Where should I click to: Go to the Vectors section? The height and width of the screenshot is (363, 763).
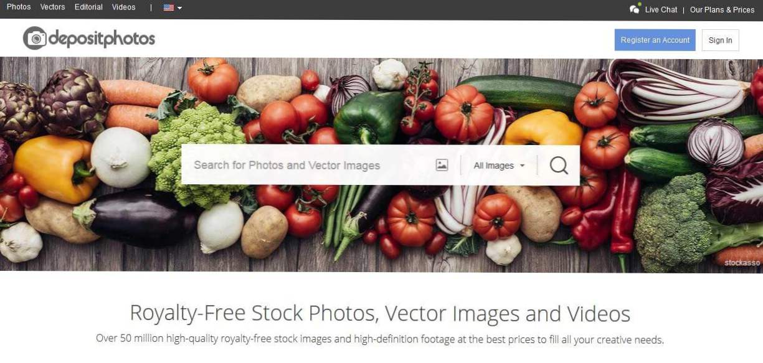pos(52,7)
